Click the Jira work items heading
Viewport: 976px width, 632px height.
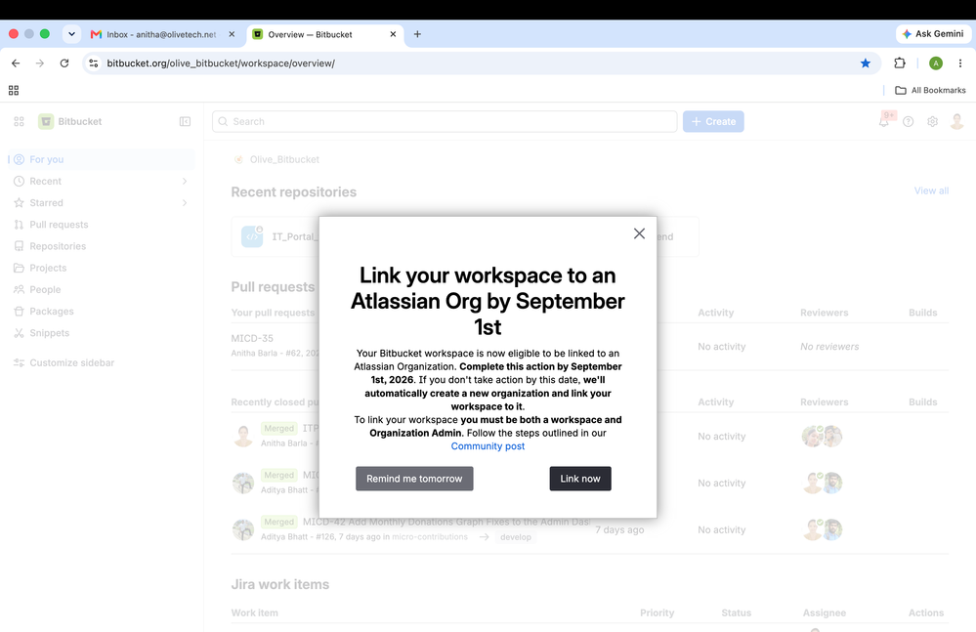click(x=280, y=584)
